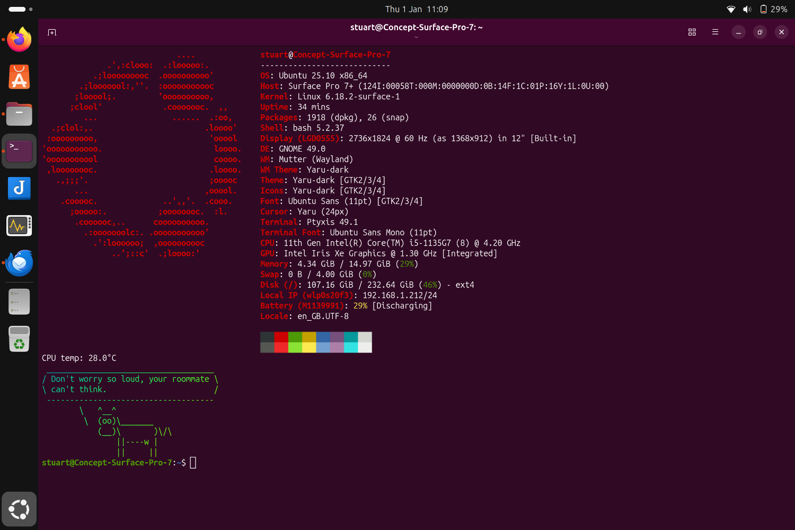This screenshot has height=530, width=795.
Task: Open the Files file manager from the dock
Action: (x=19, y=114)
